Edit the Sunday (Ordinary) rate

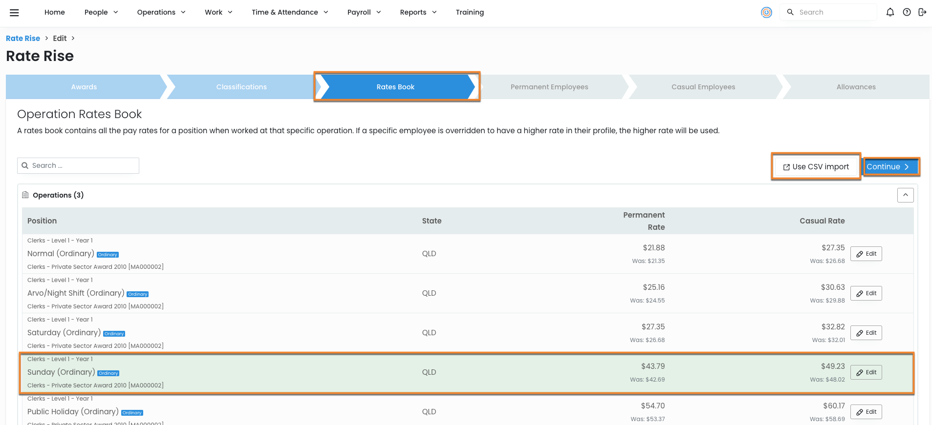[x=866, y=372]
